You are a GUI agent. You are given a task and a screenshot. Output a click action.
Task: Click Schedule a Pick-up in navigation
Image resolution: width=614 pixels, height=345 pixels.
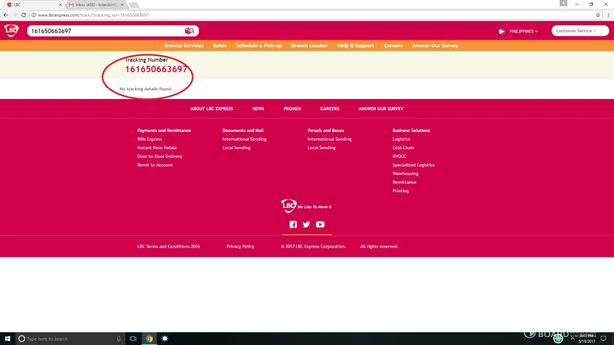coord(259,46)
